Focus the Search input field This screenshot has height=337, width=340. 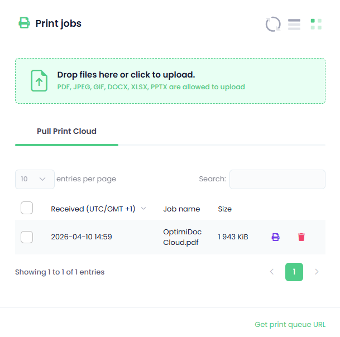click(x=277, y=179)
